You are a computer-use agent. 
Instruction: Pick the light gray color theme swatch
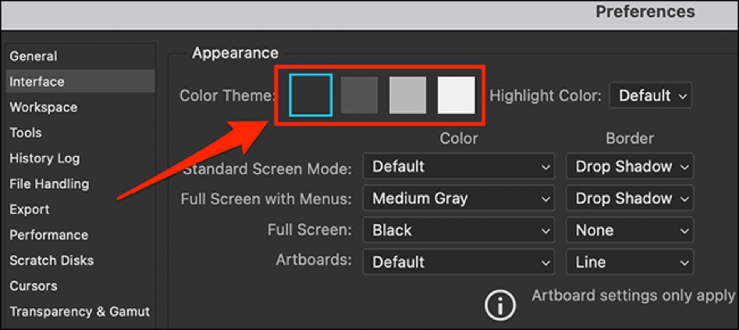click(408, 95)
